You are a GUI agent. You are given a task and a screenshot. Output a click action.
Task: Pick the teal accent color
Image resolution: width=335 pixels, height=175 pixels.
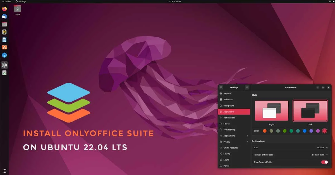(x=298, y=131)
